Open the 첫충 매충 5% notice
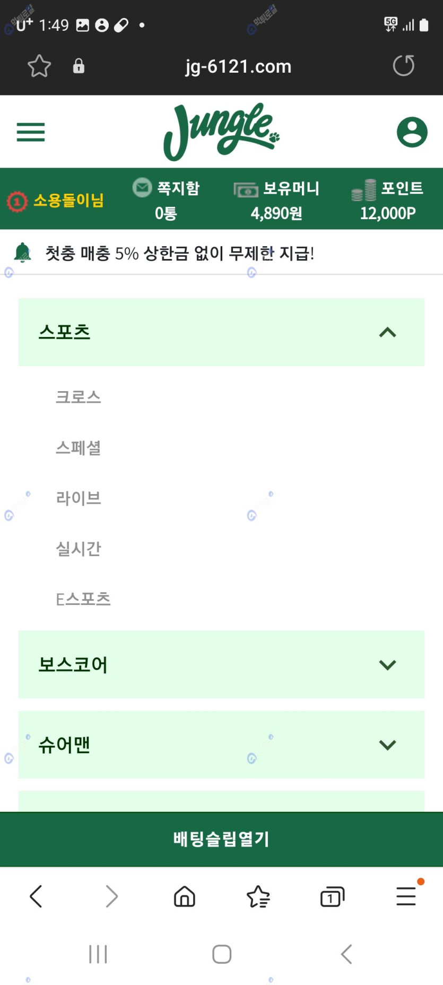The image size is (443, 985). (180, 253)
